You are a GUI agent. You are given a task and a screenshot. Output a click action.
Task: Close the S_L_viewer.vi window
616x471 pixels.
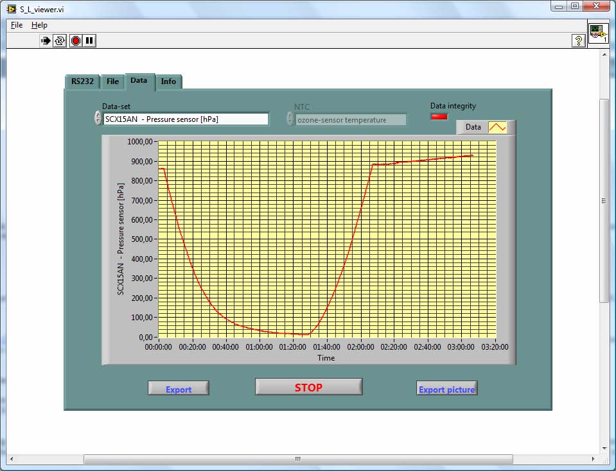click(x=596, y=6)
